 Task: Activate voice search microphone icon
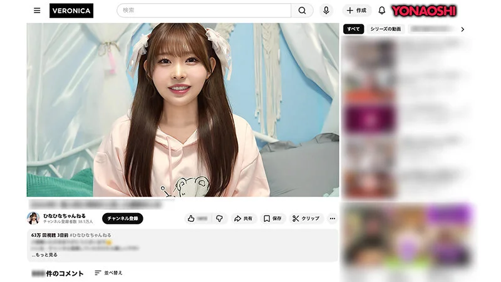tap(326, 11)
